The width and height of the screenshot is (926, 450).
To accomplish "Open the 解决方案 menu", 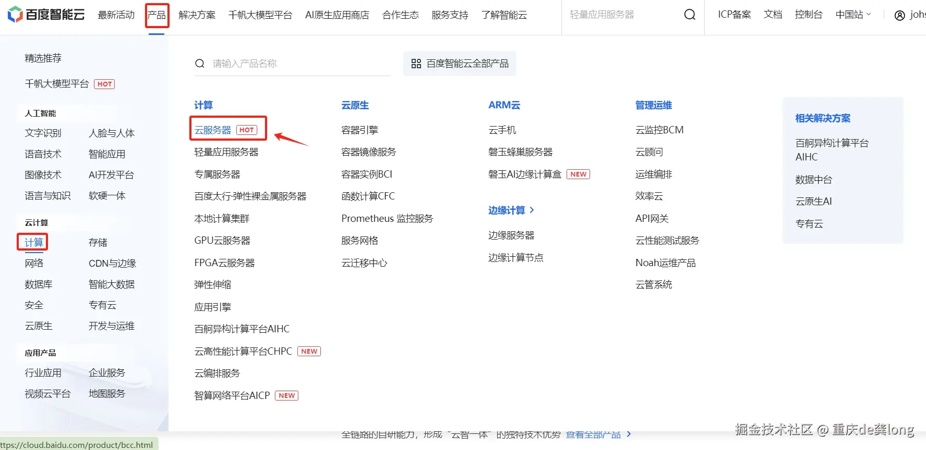I will [x=197, y=15].
